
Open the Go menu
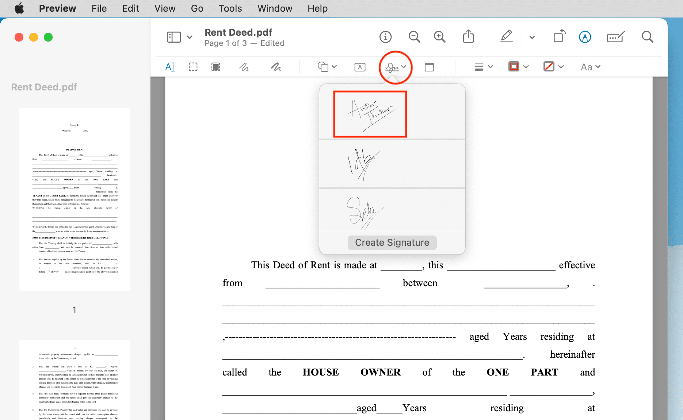197,8
